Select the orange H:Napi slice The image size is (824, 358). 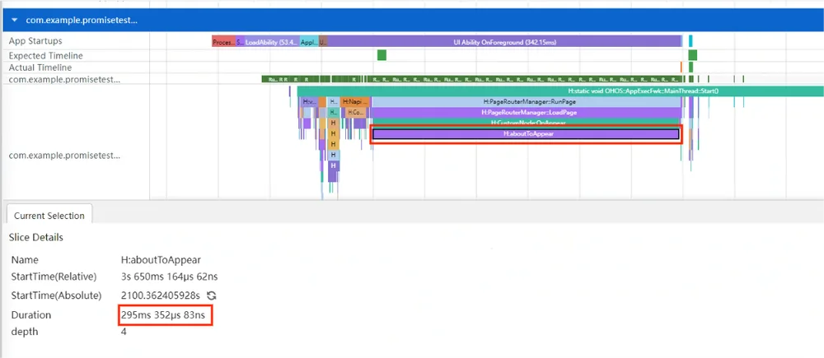[x=355, y=102]
